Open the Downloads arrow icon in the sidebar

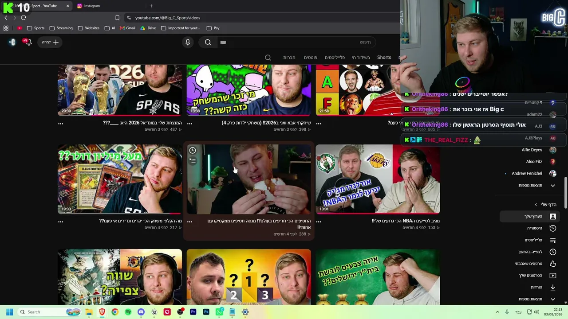[x=552, y=287]
